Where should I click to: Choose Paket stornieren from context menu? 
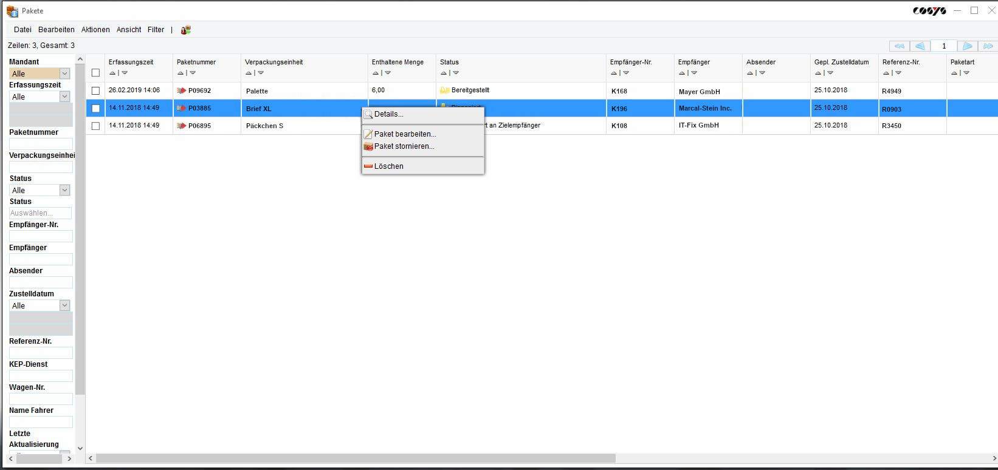click(404, 146)
